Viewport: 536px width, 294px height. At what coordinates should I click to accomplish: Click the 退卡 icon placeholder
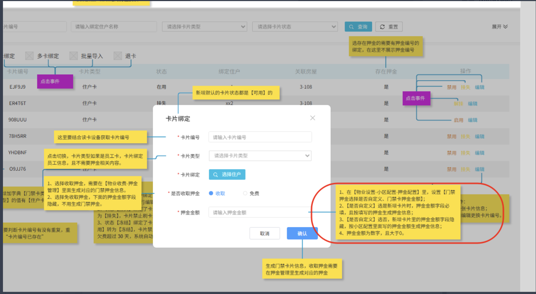pyautogui.click(x=118, y=56)
